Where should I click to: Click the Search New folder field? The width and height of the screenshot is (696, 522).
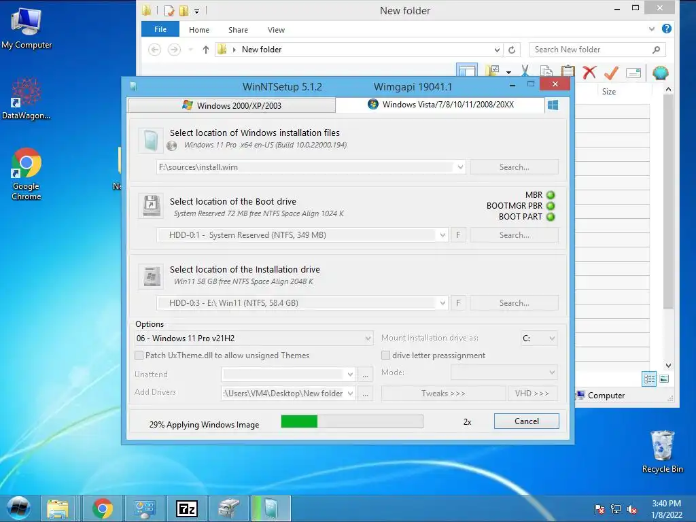click(597, 50)
